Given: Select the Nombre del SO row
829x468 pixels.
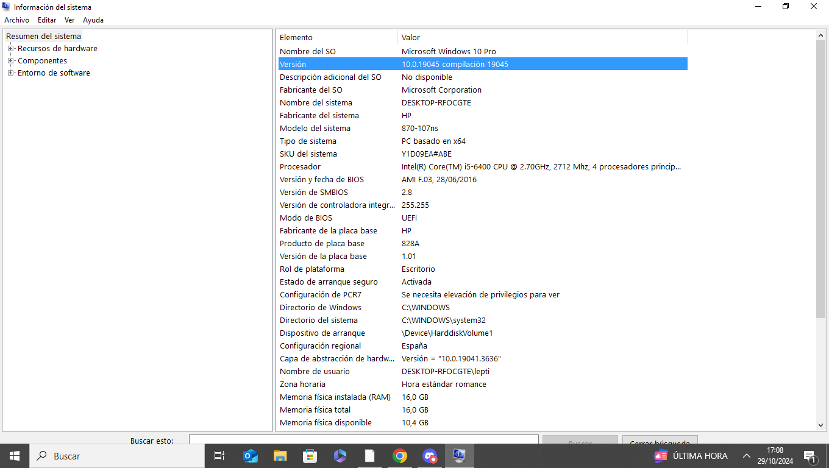Looking at the screenshot, I should pos(483,52).
